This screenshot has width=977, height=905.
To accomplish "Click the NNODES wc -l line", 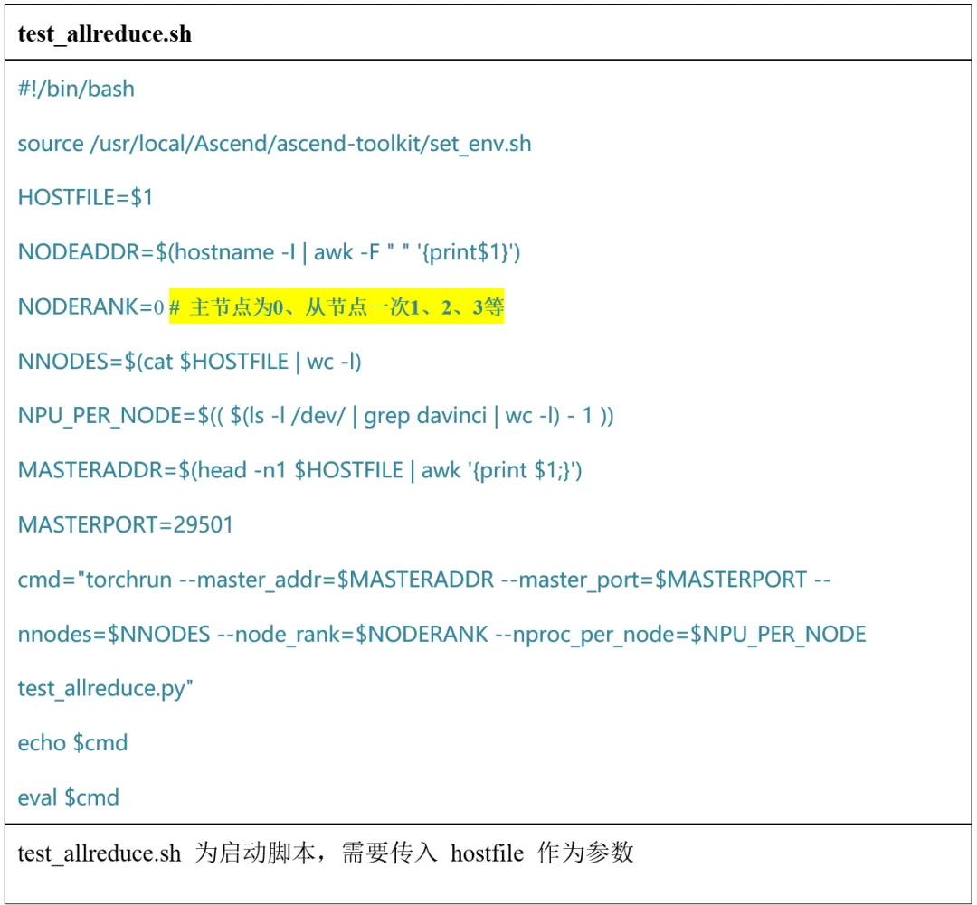I will (189, 362).
